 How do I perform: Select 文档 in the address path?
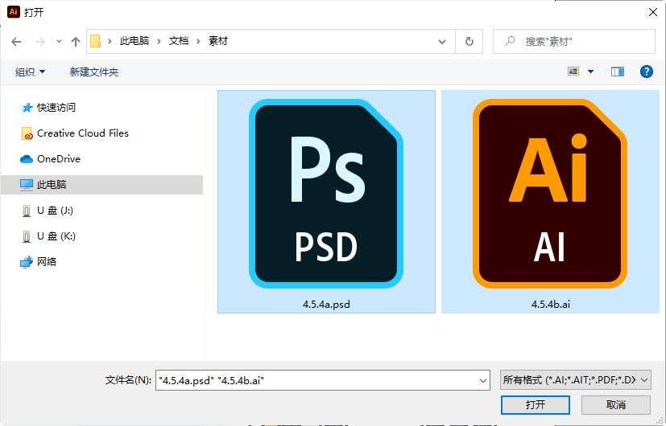[179, 41]
